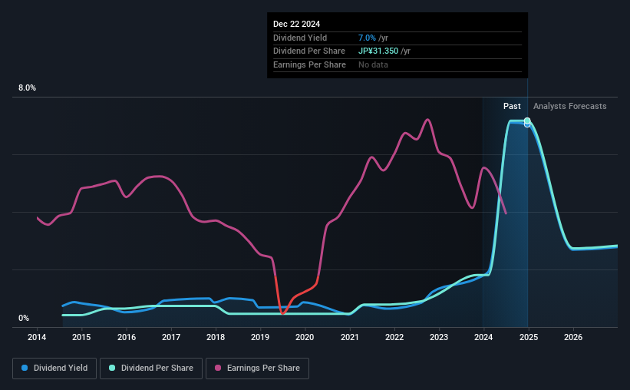Viewport: 630px width, 390px height.
Task: Click the 2022 x-axis year label
Action: (x=394, y=337)
